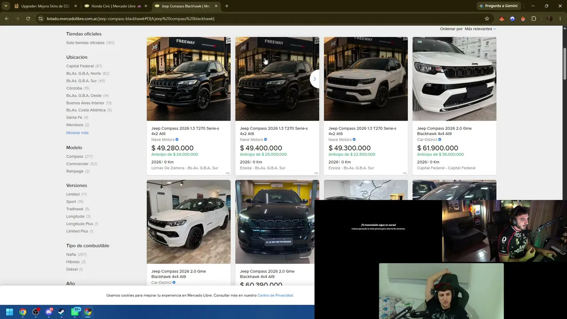Open the blue mountain extension icon
This screenshot has height=319, width=567.
[x=513, y=19]
